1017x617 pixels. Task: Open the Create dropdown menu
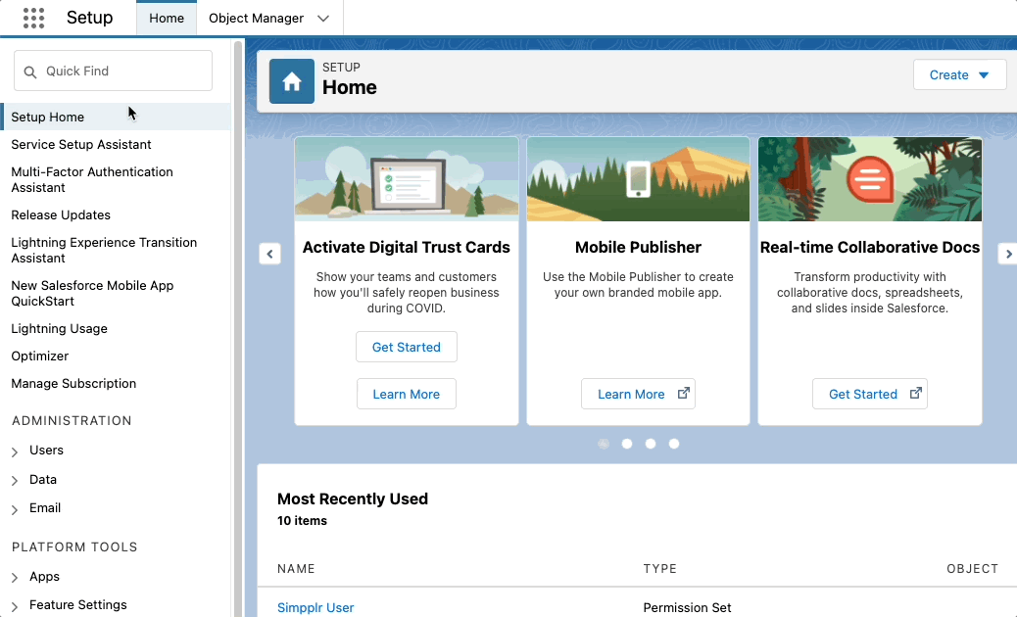point(959,74)
